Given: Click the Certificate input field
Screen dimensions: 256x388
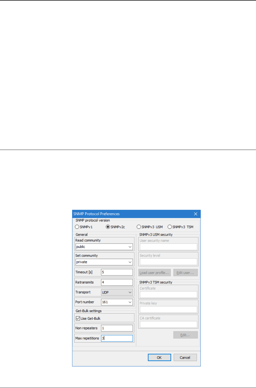Looking at the screenshot, I should (168, 294).
